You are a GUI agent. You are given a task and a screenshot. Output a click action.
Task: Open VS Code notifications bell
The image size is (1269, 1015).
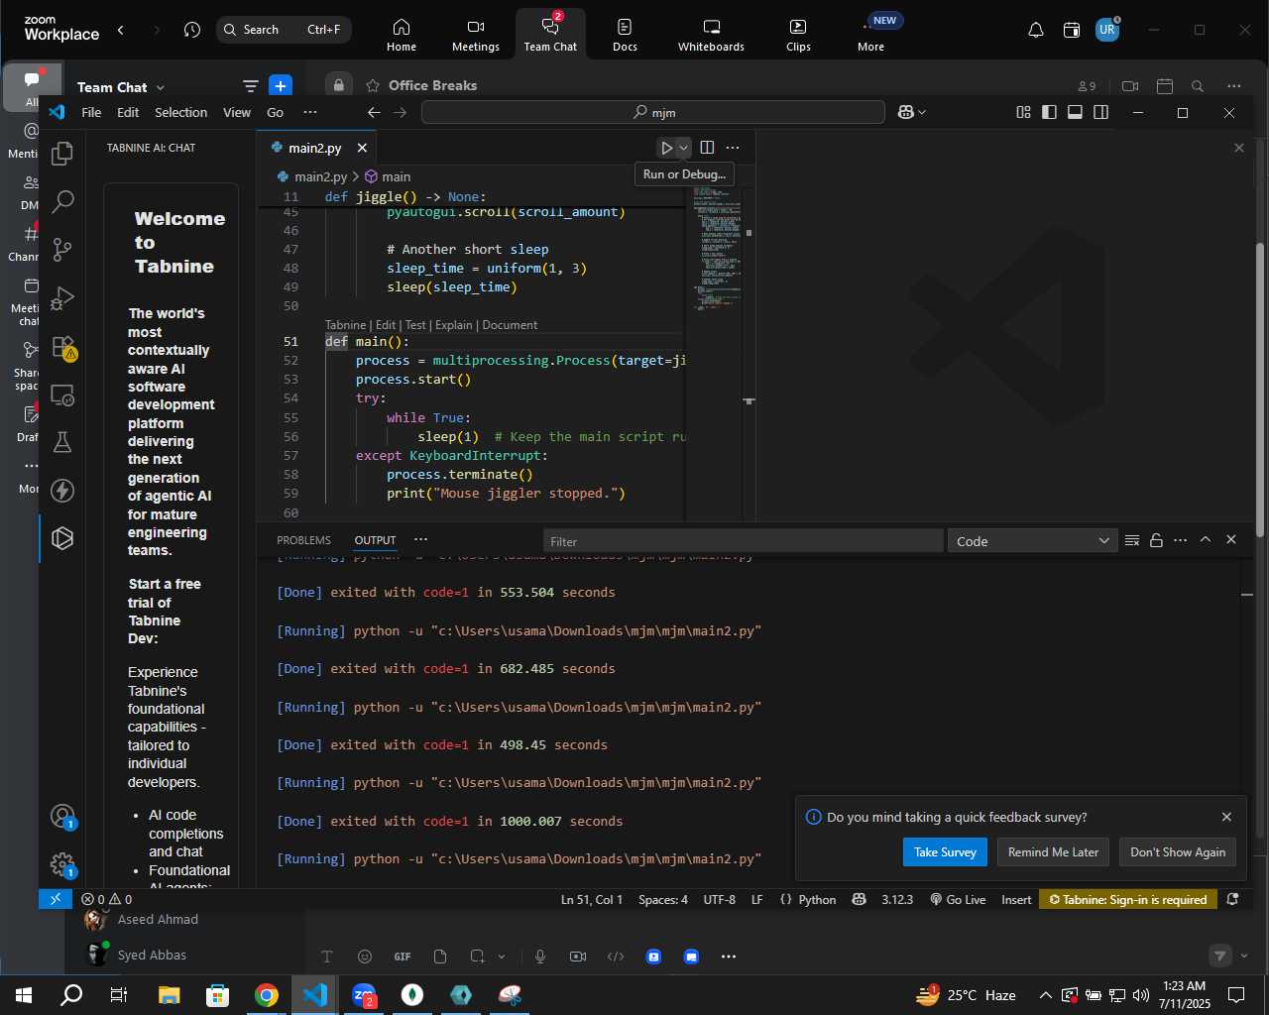(x=1232, y=900)
